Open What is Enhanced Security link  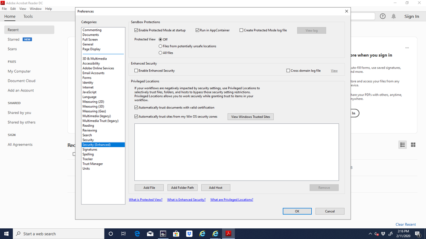(x=186, y=200)
